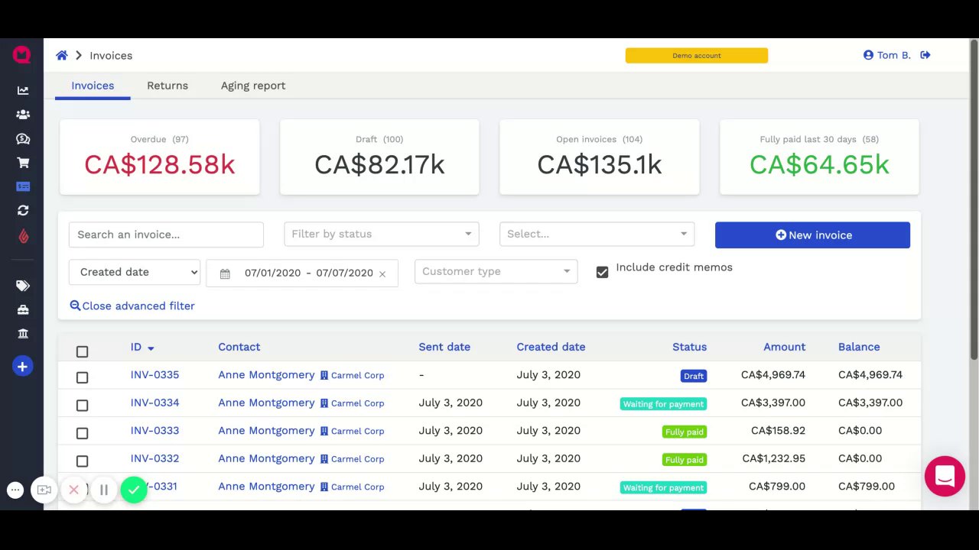Image resolution: width=979 pixels, height=550 pixels.
Task: Click in the Search an invoice field
Action: (166, 235)
